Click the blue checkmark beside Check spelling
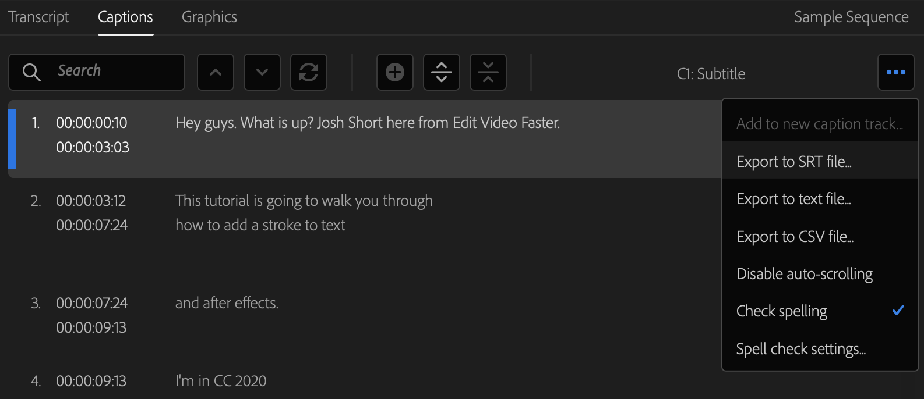Screen dimensions: 924x399 (898, 310)
